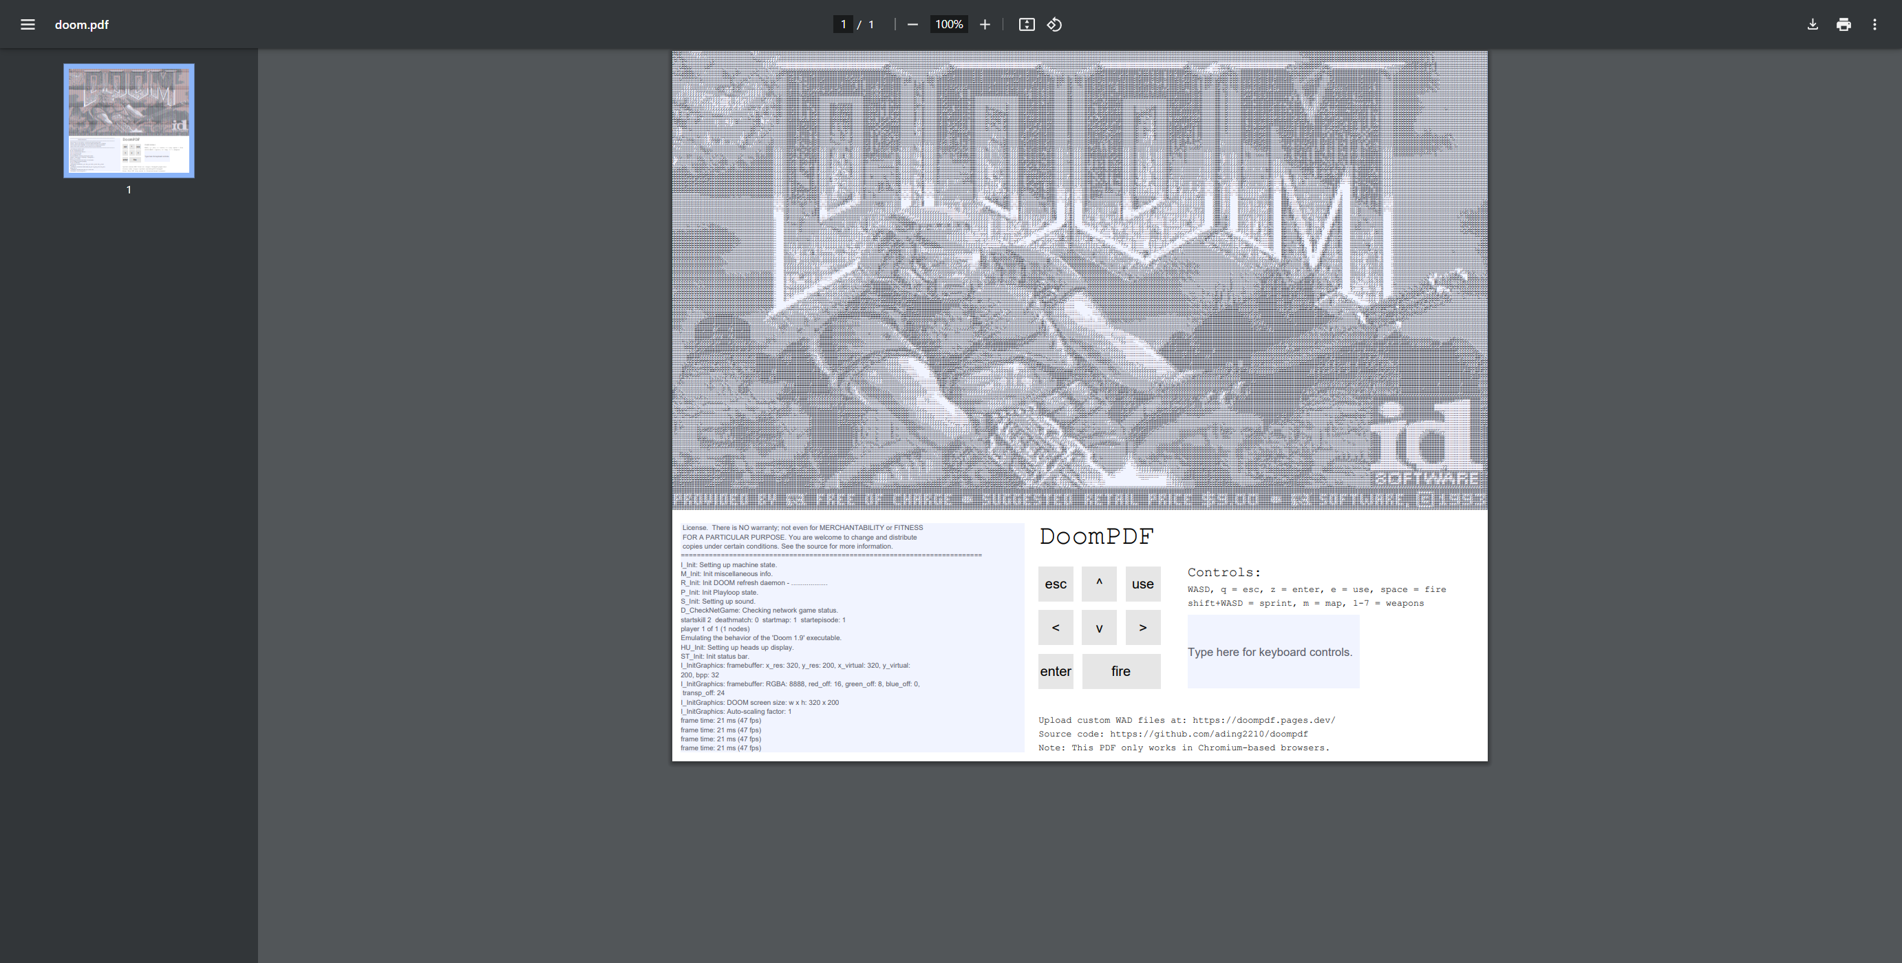
Task: Click the 'WASD, q = esc' controls line
Action: tap(1316, 589)
